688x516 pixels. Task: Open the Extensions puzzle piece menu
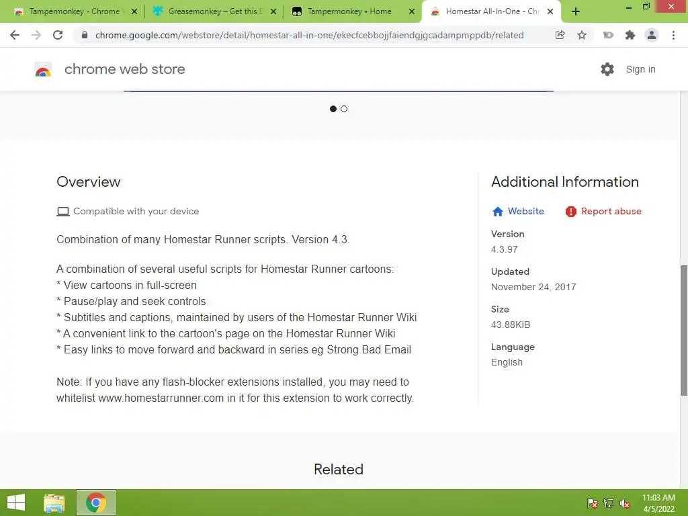pos(630,35)
